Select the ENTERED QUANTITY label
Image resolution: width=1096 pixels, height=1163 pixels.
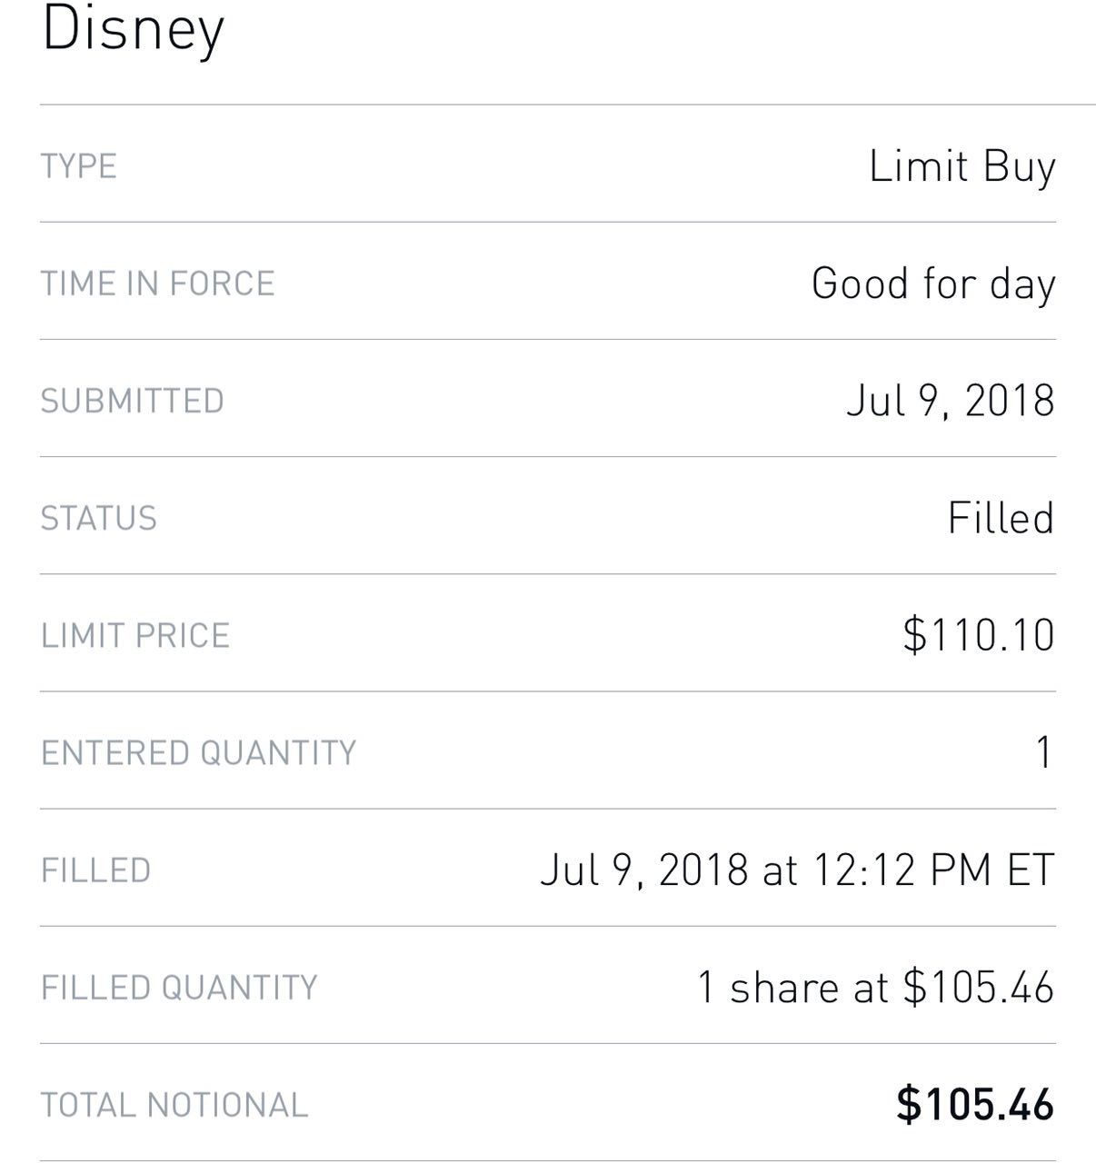[199, 752]
